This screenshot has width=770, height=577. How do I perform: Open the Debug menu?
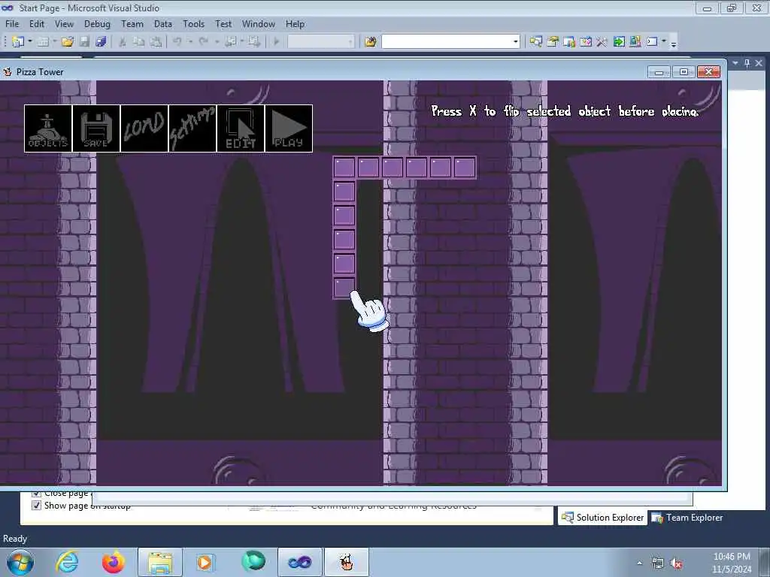click(97, 24)
